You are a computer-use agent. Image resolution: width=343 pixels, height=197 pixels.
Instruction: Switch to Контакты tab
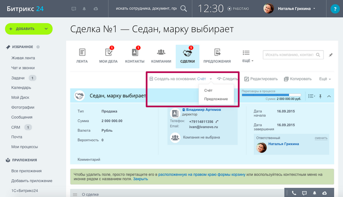click(135, 56)
